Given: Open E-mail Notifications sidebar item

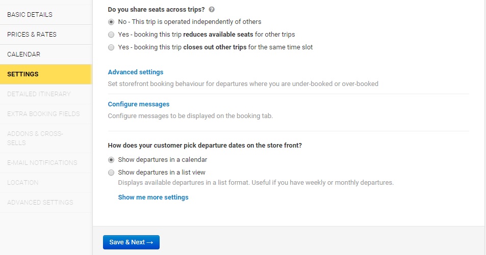Looking at the screenshot, I should tap(42, 163).
